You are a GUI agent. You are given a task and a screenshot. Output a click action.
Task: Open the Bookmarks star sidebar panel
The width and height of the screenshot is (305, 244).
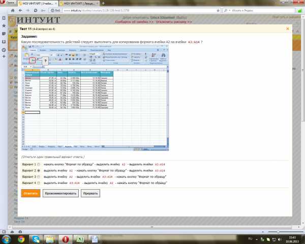tap(4, 25)
